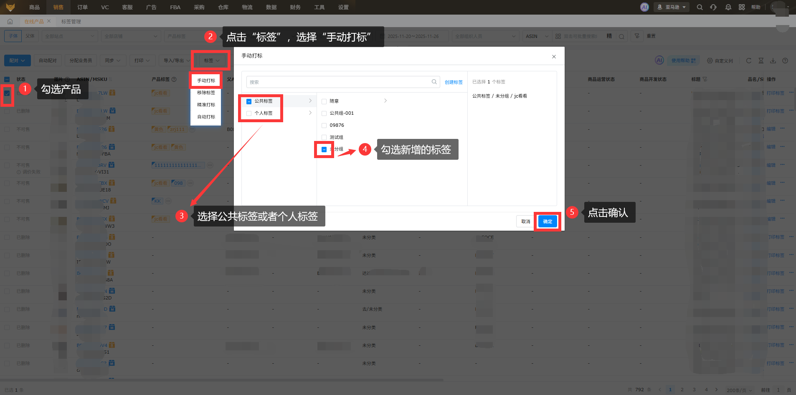Run search with filter bar magnifier

621,36
